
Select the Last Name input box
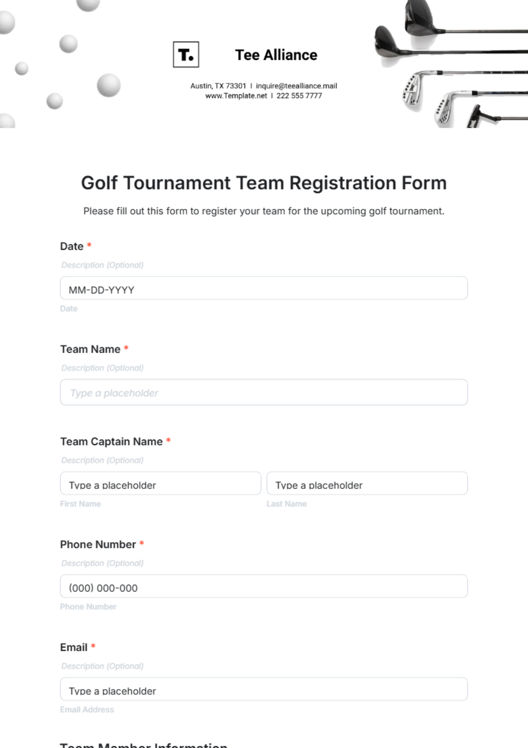(367, 484)
